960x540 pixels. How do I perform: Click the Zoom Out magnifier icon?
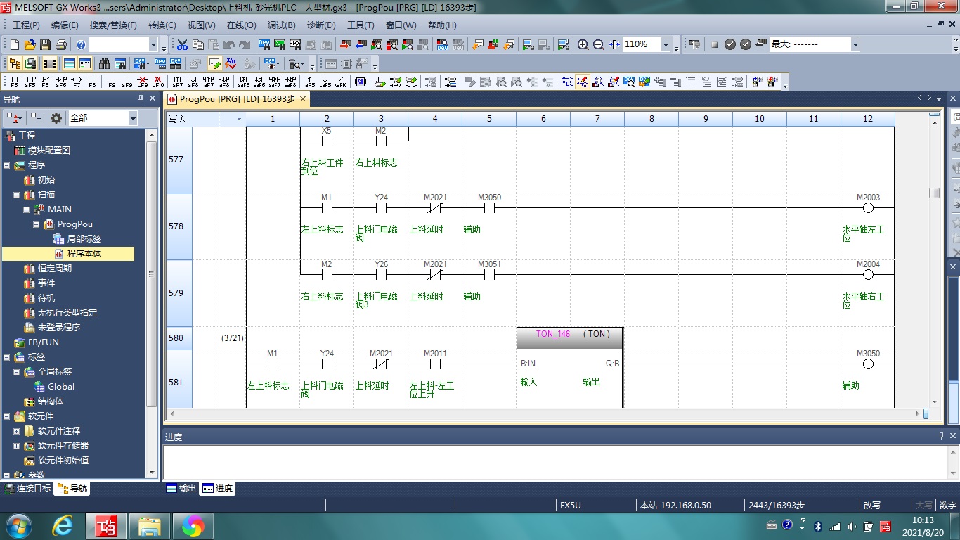pos(599,44)
